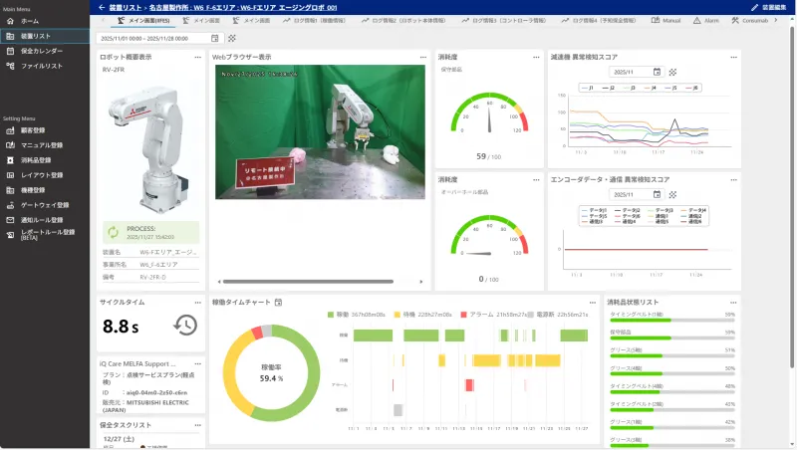Image resolution: width=797 pixels, height=450 pixels.
Task: Click the back arrow beside 装置リスト breadcrumb
Action: coord(102,7)
